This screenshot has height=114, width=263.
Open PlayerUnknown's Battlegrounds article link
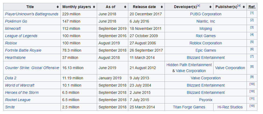coord(32,14)
